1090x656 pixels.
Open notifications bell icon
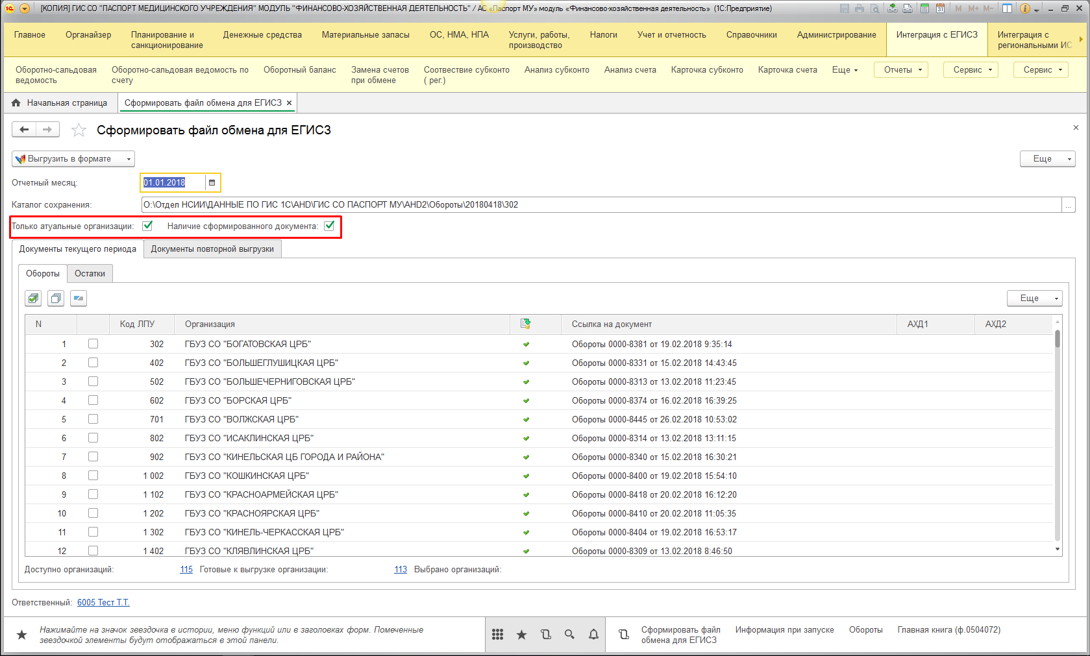pyautogui.click(x=593, y=635)
